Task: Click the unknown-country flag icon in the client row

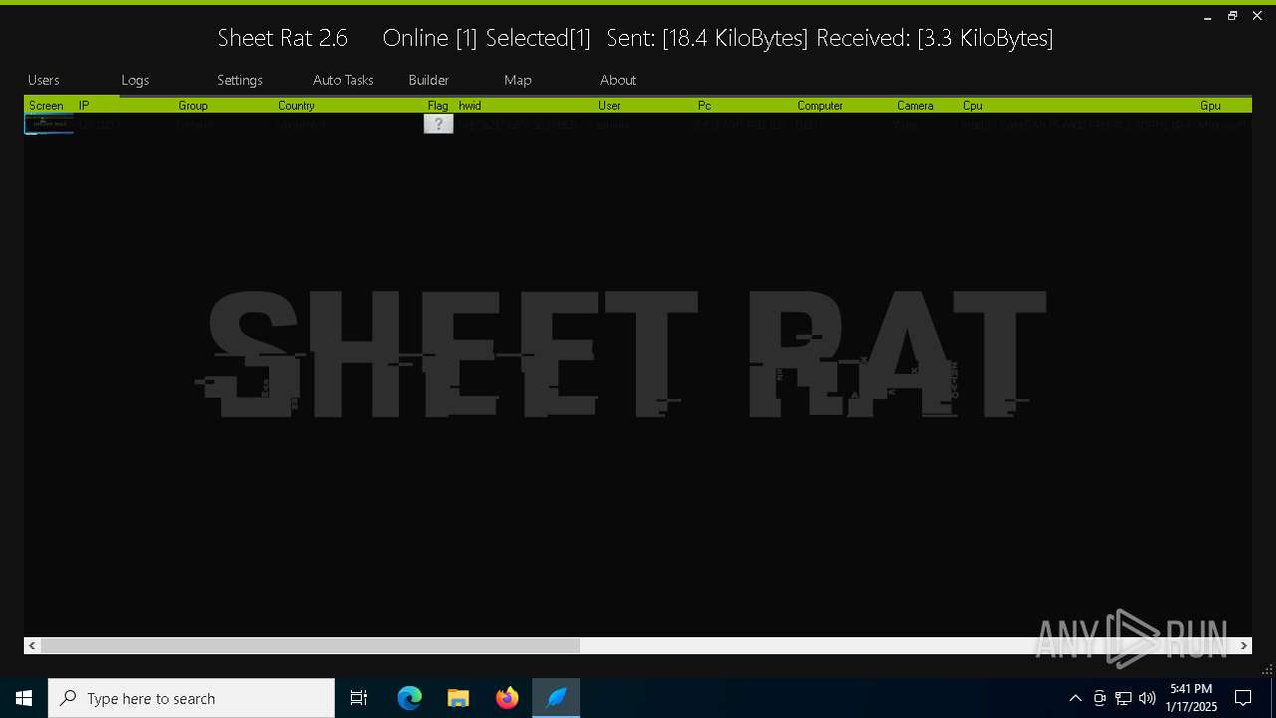Action: coord(439,124)
